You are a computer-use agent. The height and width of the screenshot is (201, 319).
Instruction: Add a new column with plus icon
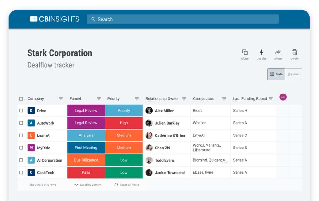pos(283,97)
